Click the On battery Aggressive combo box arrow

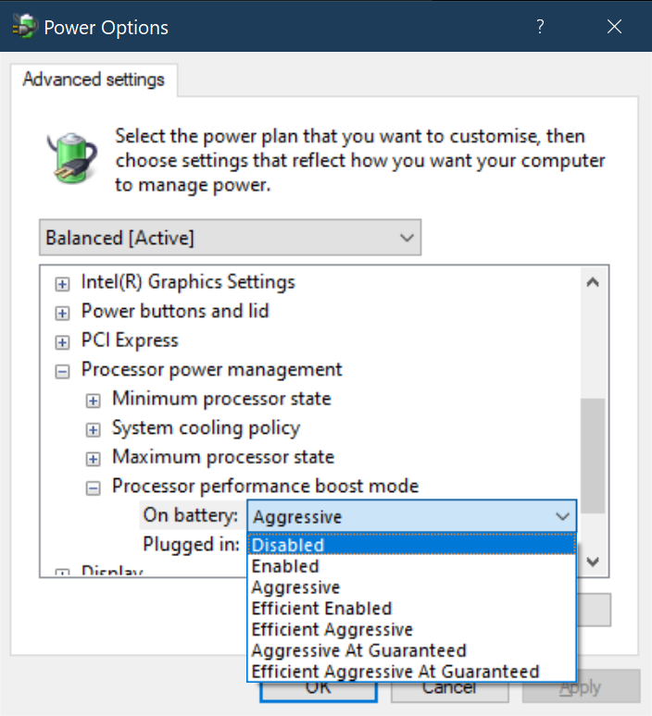click(561, 516)
